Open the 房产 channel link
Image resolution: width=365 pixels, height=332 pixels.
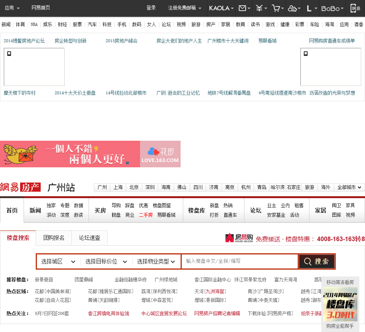point(211,24)
